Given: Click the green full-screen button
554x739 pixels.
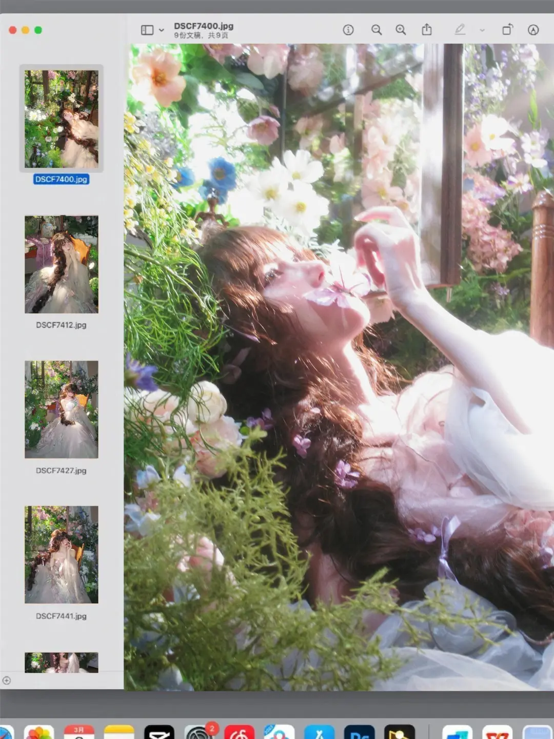Looking at the screenshot, I should [38, 30].
